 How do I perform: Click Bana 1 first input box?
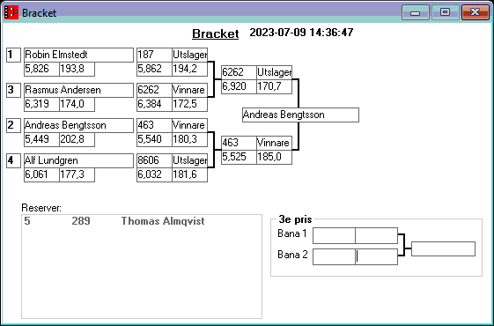[334, 235]
